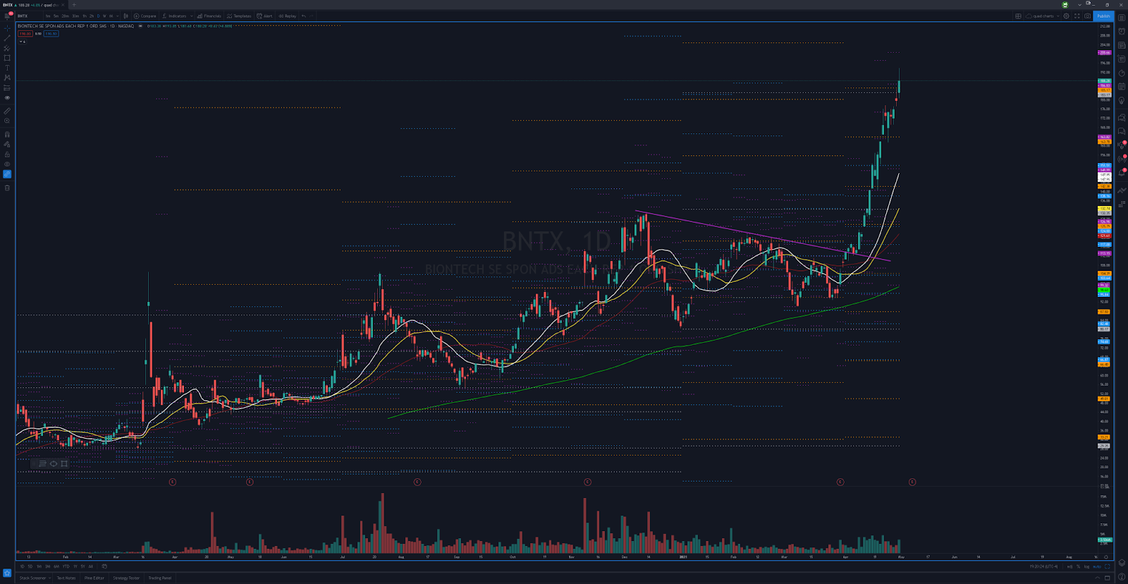Select the trend line drawing tool
This screenshot has width=1128, height=584.
click(x=7, y=38)
